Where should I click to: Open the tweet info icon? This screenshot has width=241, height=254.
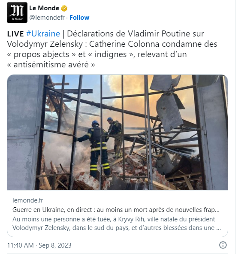[223, 245]
